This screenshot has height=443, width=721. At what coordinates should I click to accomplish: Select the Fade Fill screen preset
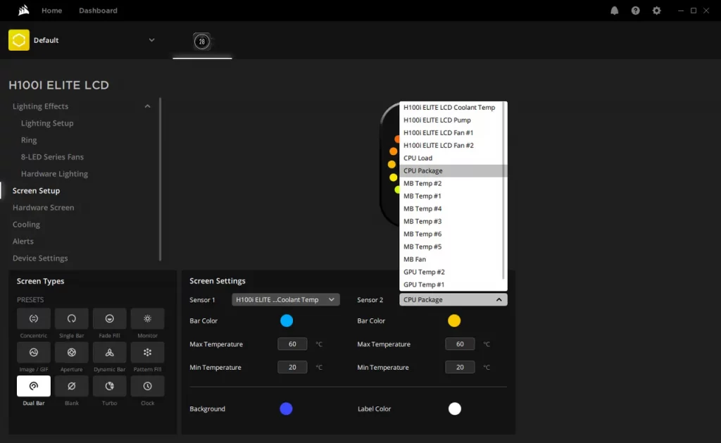click(109, 318)
